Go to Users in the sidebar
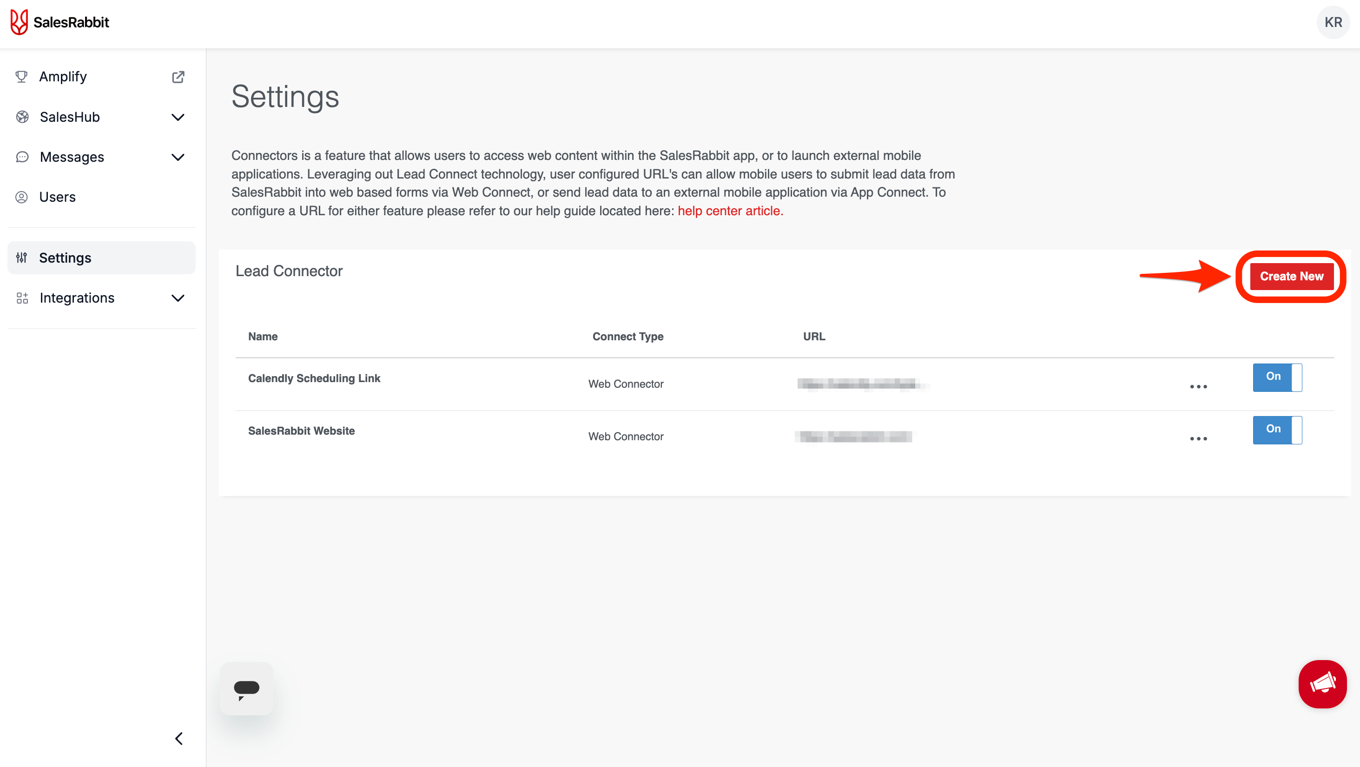The width and height of the screenshot is (1360, 767). [x=57, y=197]
